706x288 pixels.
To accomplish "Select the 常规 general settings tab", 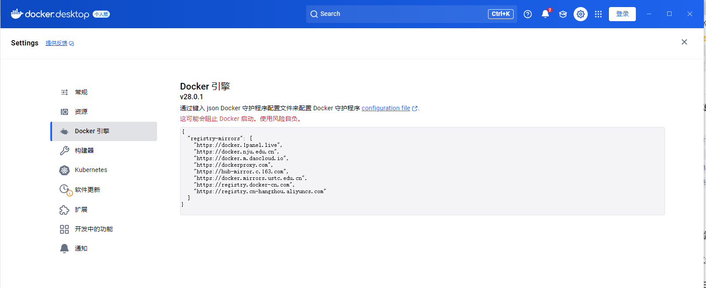I will [x=104, y=92].
